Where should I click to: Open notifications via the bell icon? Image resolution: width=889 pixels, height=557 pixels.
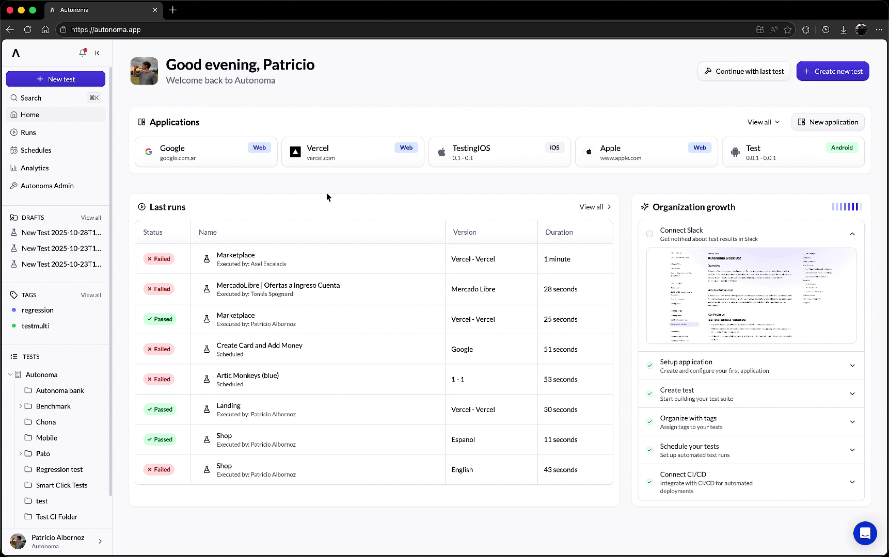[x=82, y=53]
